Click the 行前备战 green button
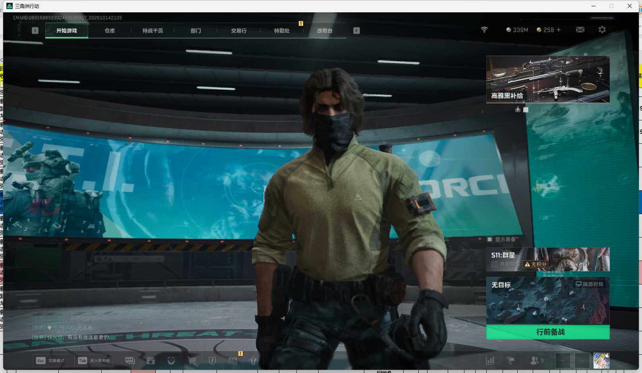The width and height of the screenshot is (642, 373). coord(548,332)
